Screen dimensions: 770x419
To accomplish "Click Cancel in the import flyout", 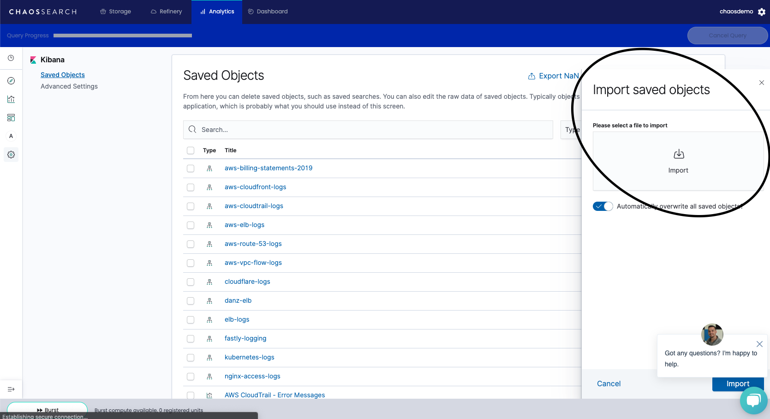I will (609, 383).
